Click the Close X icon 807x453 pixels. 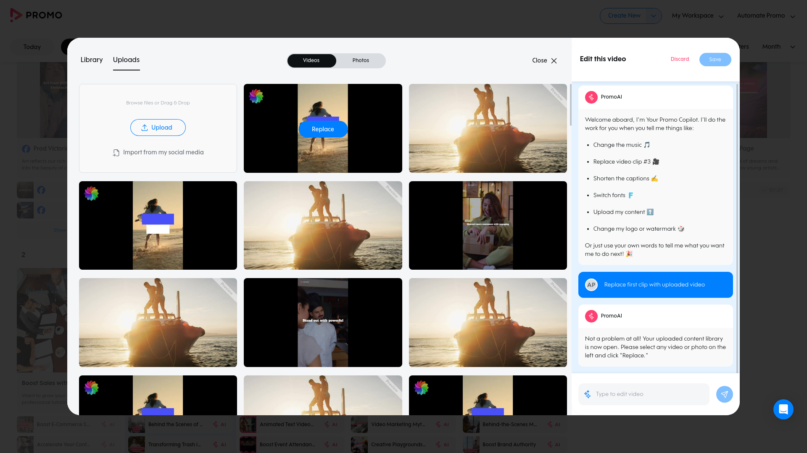[x=554, y=61]
